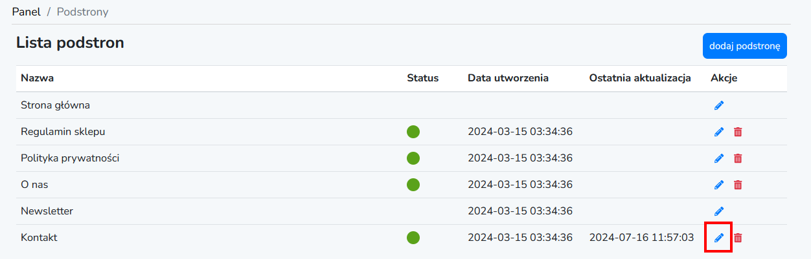Delete the O nas page

tap(738, 185)
